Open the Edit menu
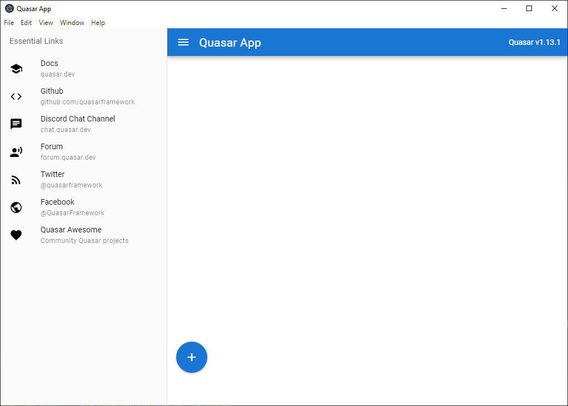This screenshot has width=568, height=406. tap(26, 22)
